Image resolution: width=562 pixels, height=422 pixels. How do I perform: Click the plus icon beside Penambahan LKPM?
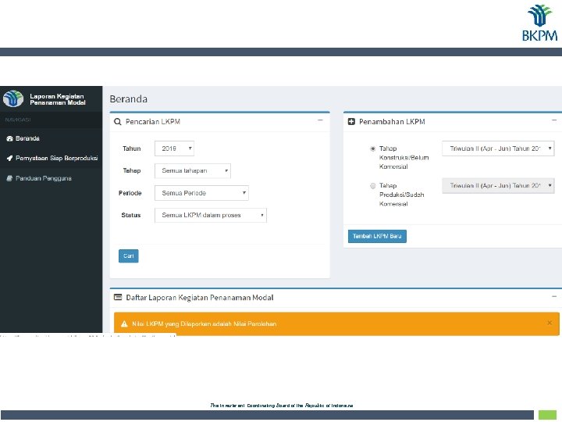pos(351,122)
